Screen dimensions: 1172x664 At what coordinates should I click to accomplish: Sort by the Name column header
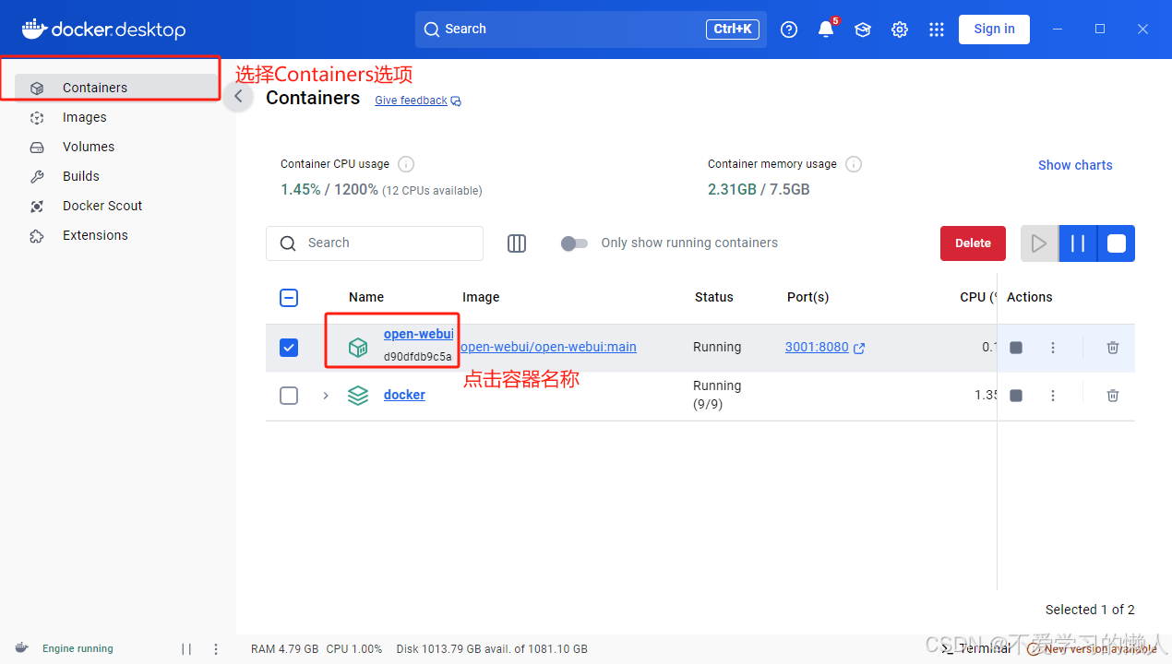366,297
